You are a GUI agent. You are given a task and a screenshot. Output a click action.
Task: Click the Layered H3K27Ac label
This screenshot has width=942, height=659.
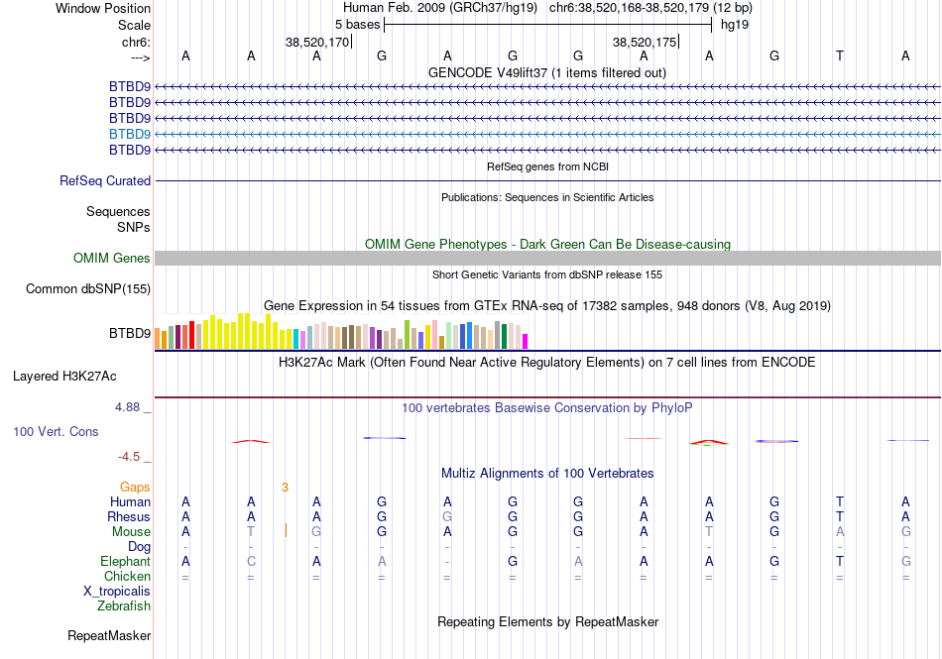coord(64,377)
